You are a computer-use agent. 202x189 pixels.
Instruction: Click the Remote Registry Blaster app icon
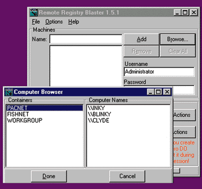point(34,13)
